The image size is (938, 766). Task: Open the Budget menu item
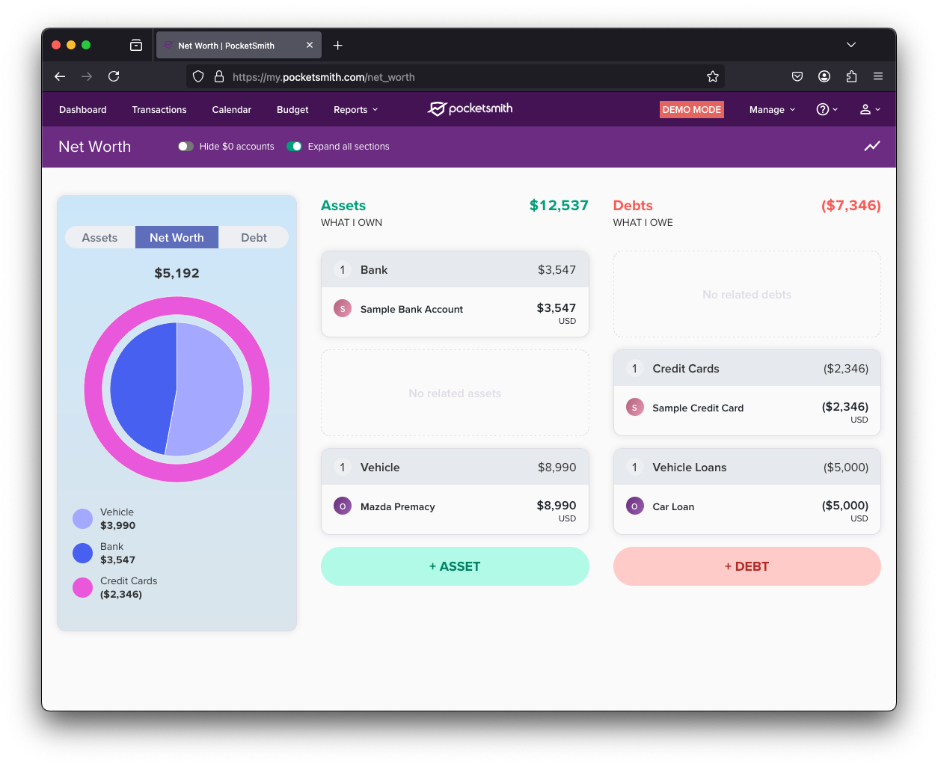coord(292,110)
